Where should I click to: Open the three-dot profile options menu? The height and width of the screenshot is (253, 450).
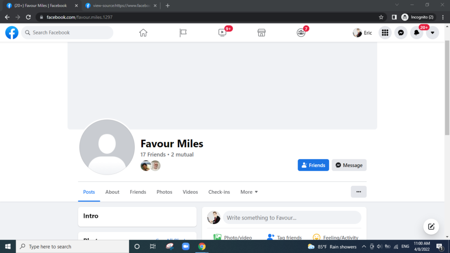pyautogui.click(x=359, y=192)
